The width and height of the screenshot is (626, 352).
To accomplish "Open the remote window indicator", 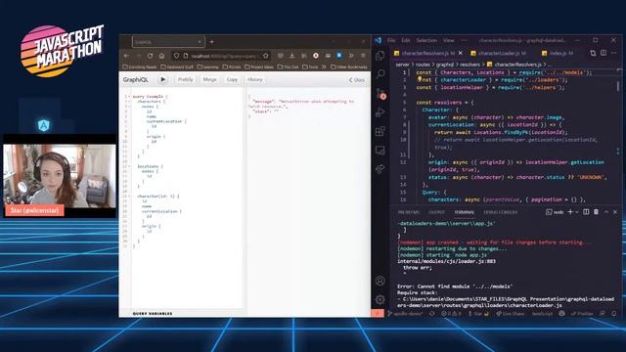I will pos(378,314).
